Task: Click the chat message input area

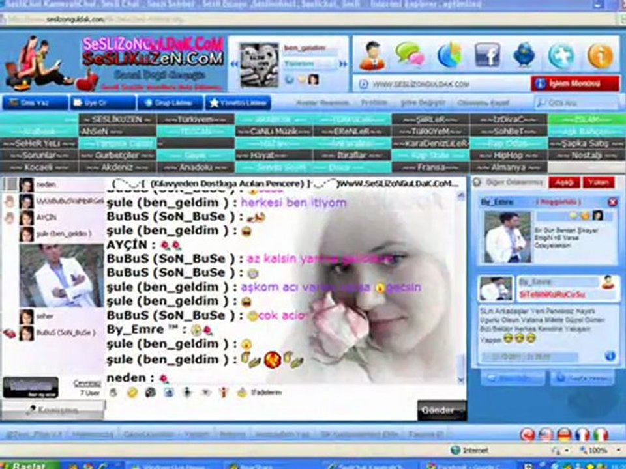Action: click(x=261, y=410)
